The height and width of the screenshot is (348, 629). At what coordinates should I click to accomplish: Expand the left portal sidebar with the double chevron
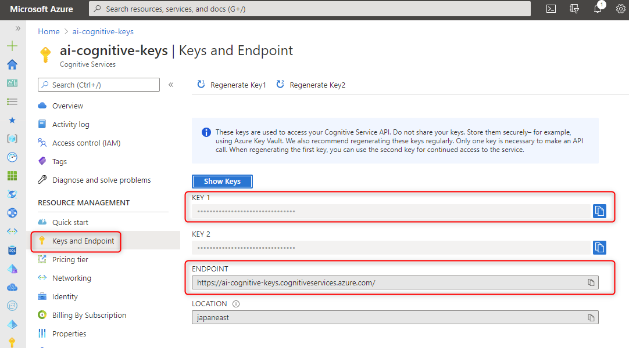coord(17,28)
